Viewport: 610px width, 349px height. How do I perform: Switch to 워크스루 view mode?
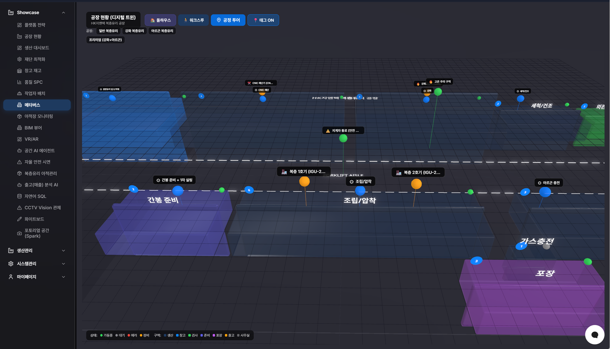(194, 20)
